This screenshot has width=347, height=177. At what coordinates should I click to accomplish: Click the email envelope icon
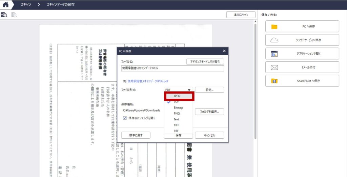(274, 67)
